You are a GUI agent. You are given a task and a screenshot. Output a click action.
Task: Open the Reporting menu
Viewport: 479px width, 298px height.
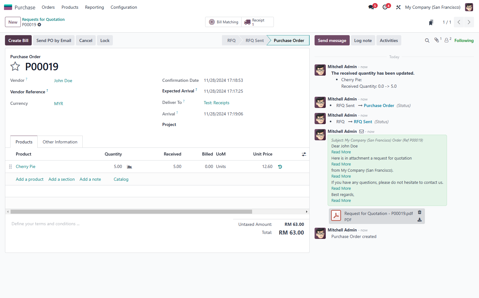[94, 7]
